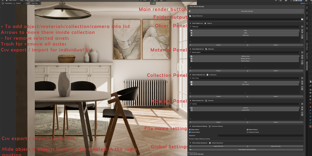Toggle Object Name checkbox

pyautogui.click(x=190, y=129)
